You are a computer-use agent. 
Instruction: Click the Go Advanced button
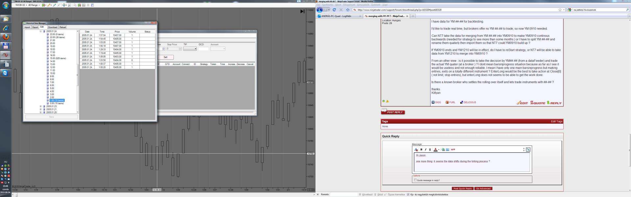pyautogui.click(x=483, y=188)
